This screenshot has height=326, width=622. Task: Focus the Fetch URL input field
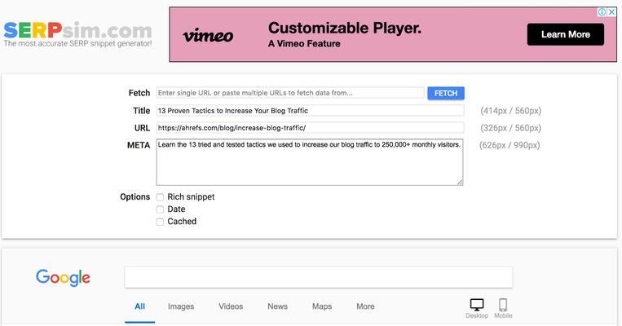tap(290, 93)
